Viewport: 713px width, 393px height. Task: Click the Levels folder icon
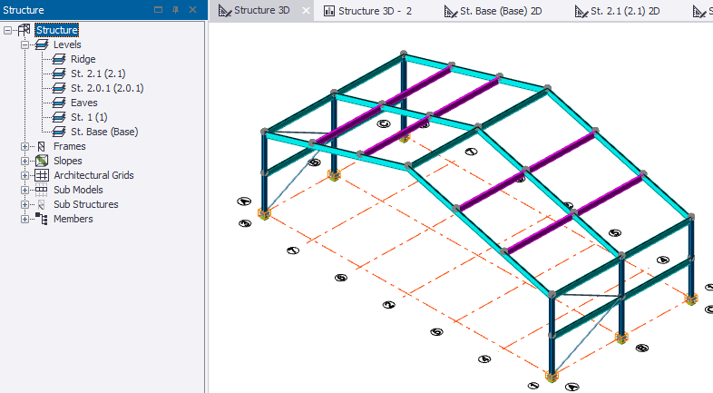[42, 44]
